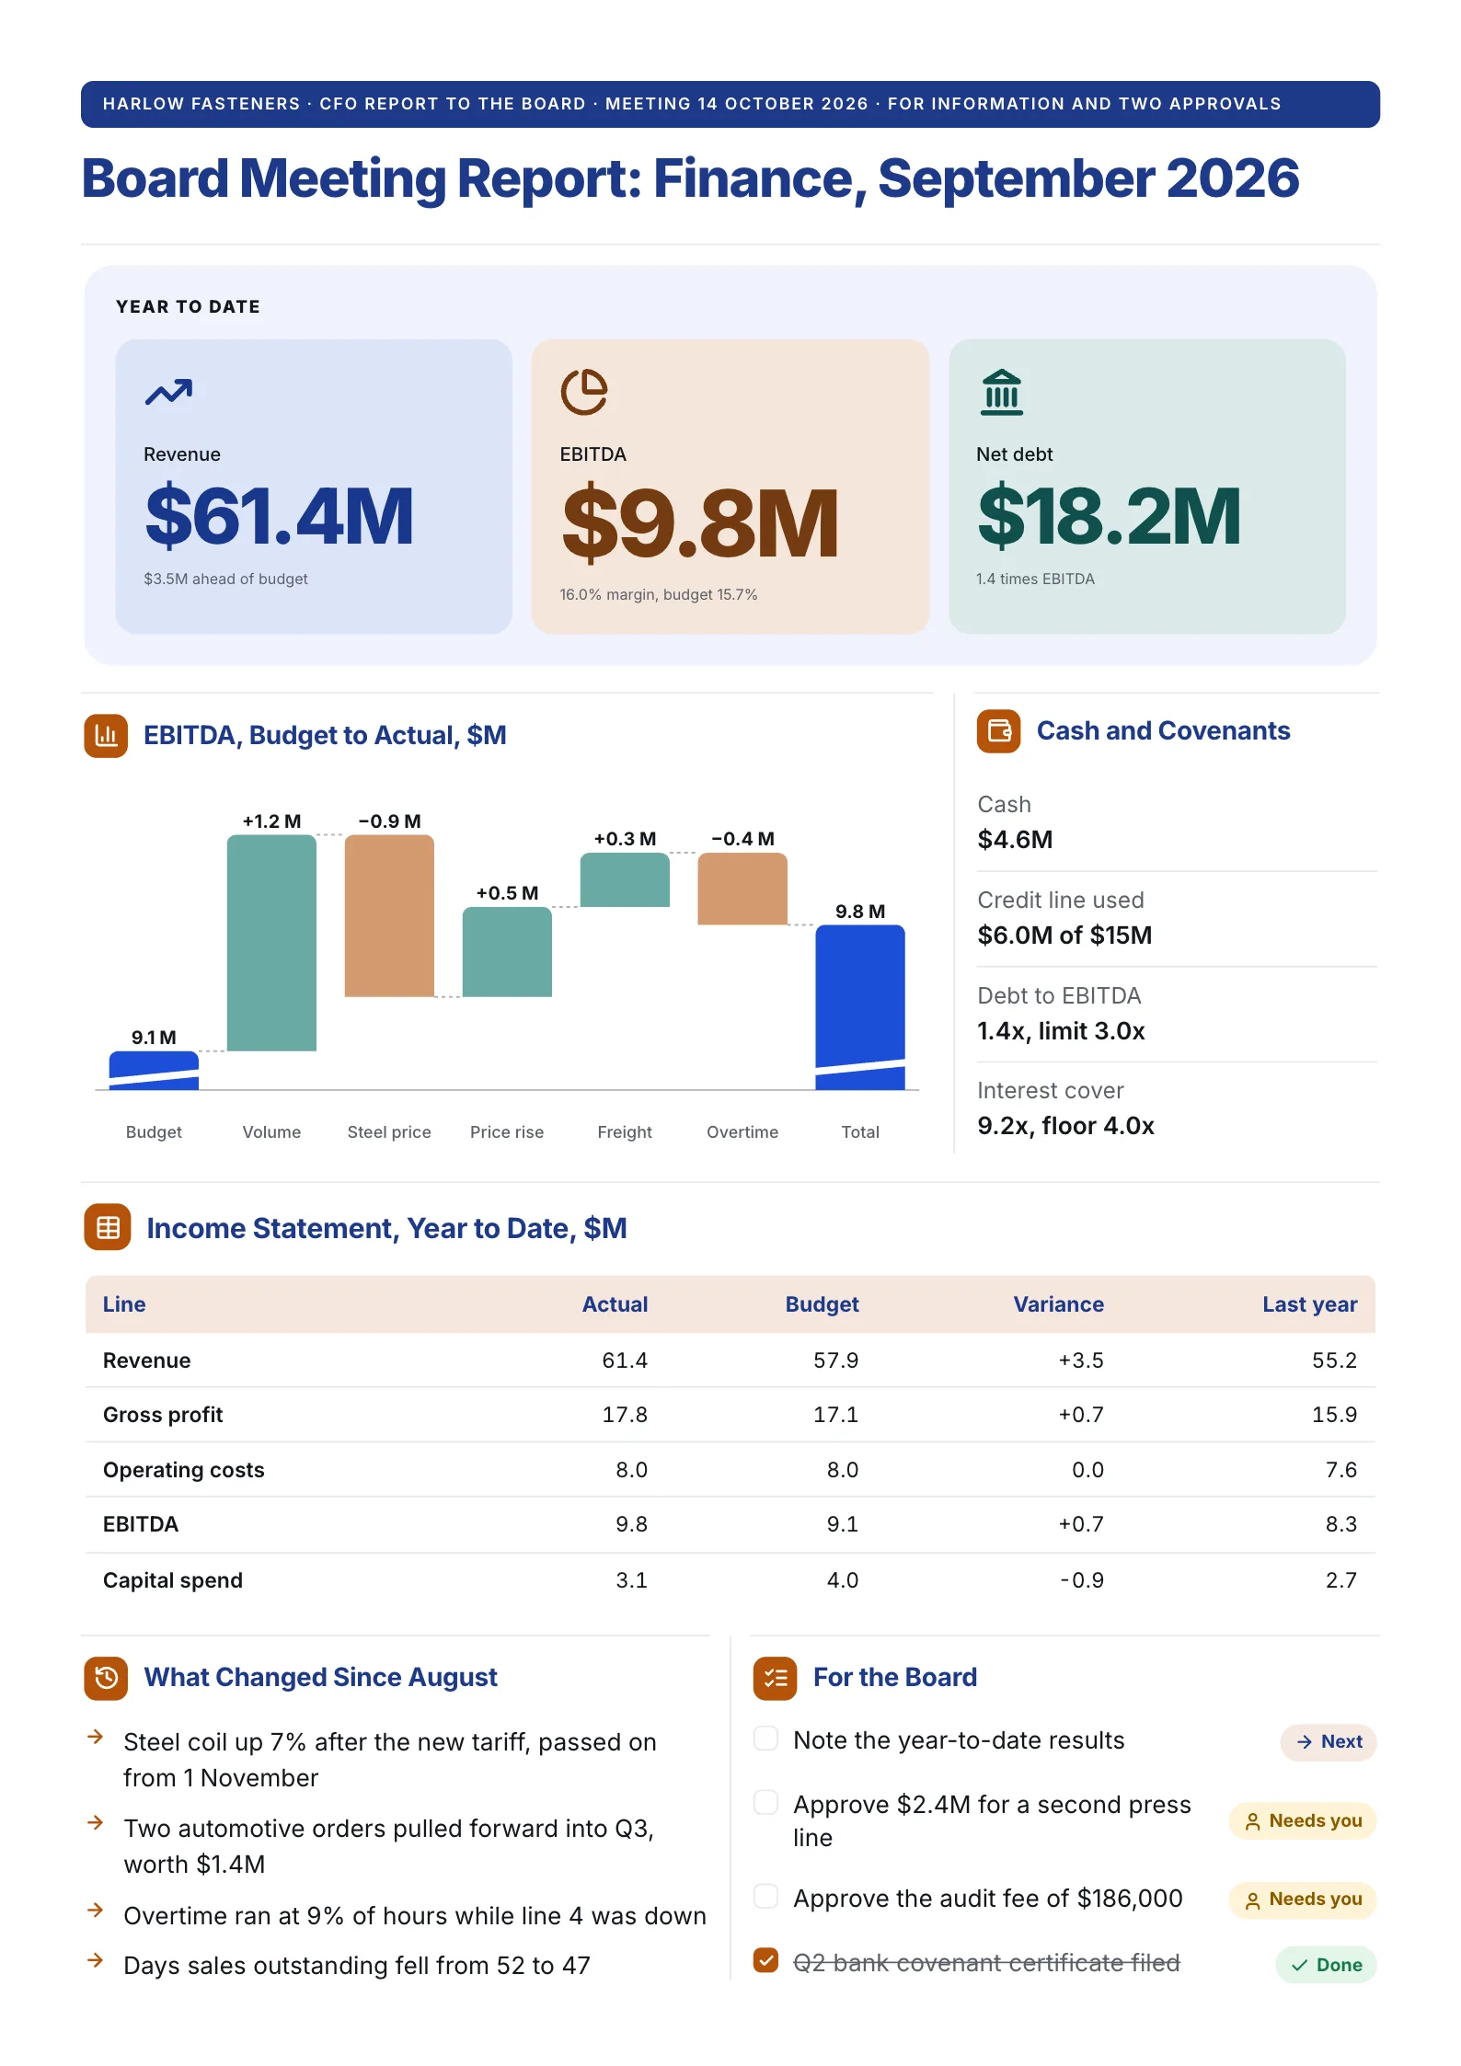Click the Budget column header
The image size is (1461, 2066).
tap(822, 1304)
